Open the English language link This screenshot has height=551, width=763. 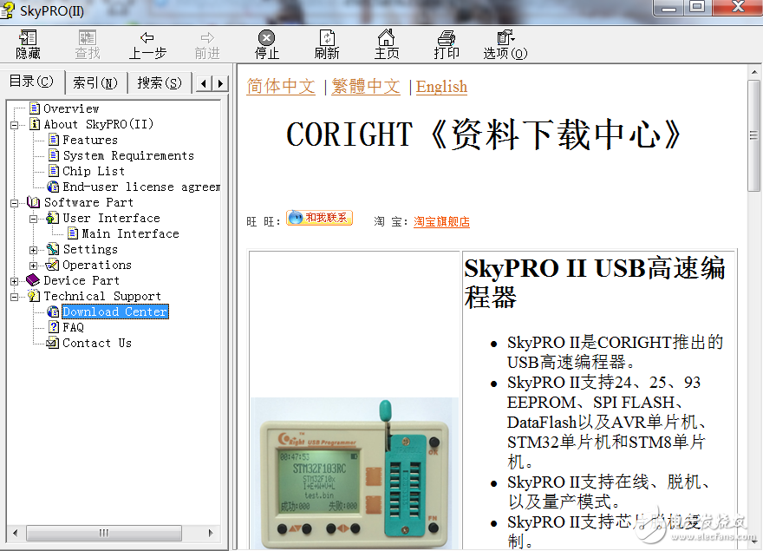[441, 87]
